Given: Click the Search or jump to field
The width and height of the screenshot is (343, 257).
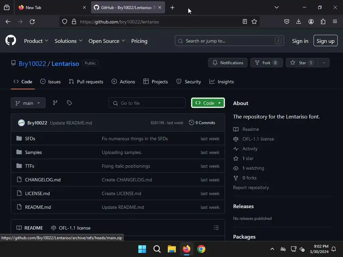Looking at the screenshot, I should [229, 40].
